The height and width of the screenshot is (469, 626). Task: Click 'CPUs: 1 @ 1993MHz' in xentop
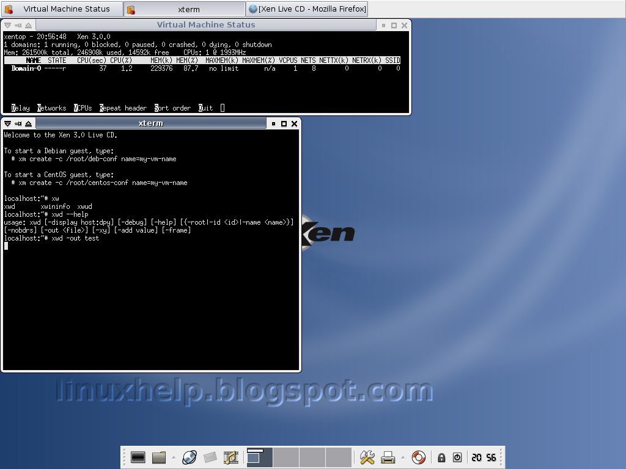[x=215, y=53]
